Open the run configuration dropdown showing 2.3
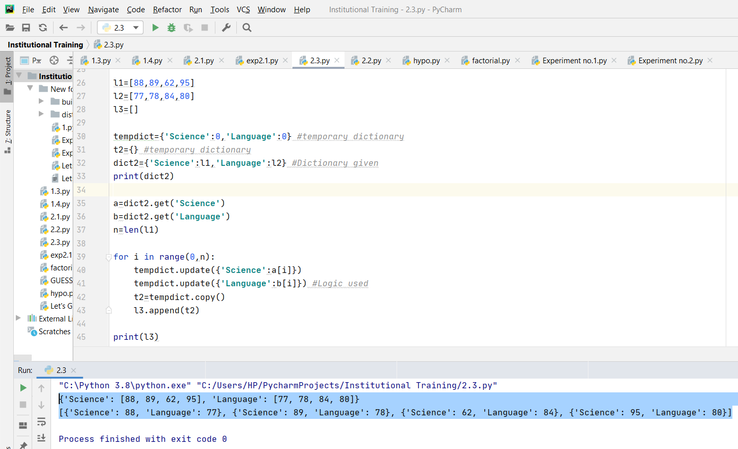Image resolution: width=738 pixels, height=449 pixels. click(135, 27)
